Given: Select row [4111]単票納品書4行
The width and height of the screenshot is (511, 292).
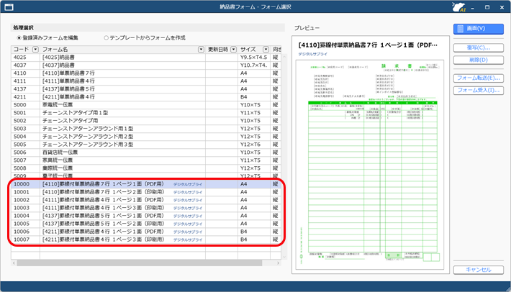Looking at the screenshot, I should click(146, 81).
